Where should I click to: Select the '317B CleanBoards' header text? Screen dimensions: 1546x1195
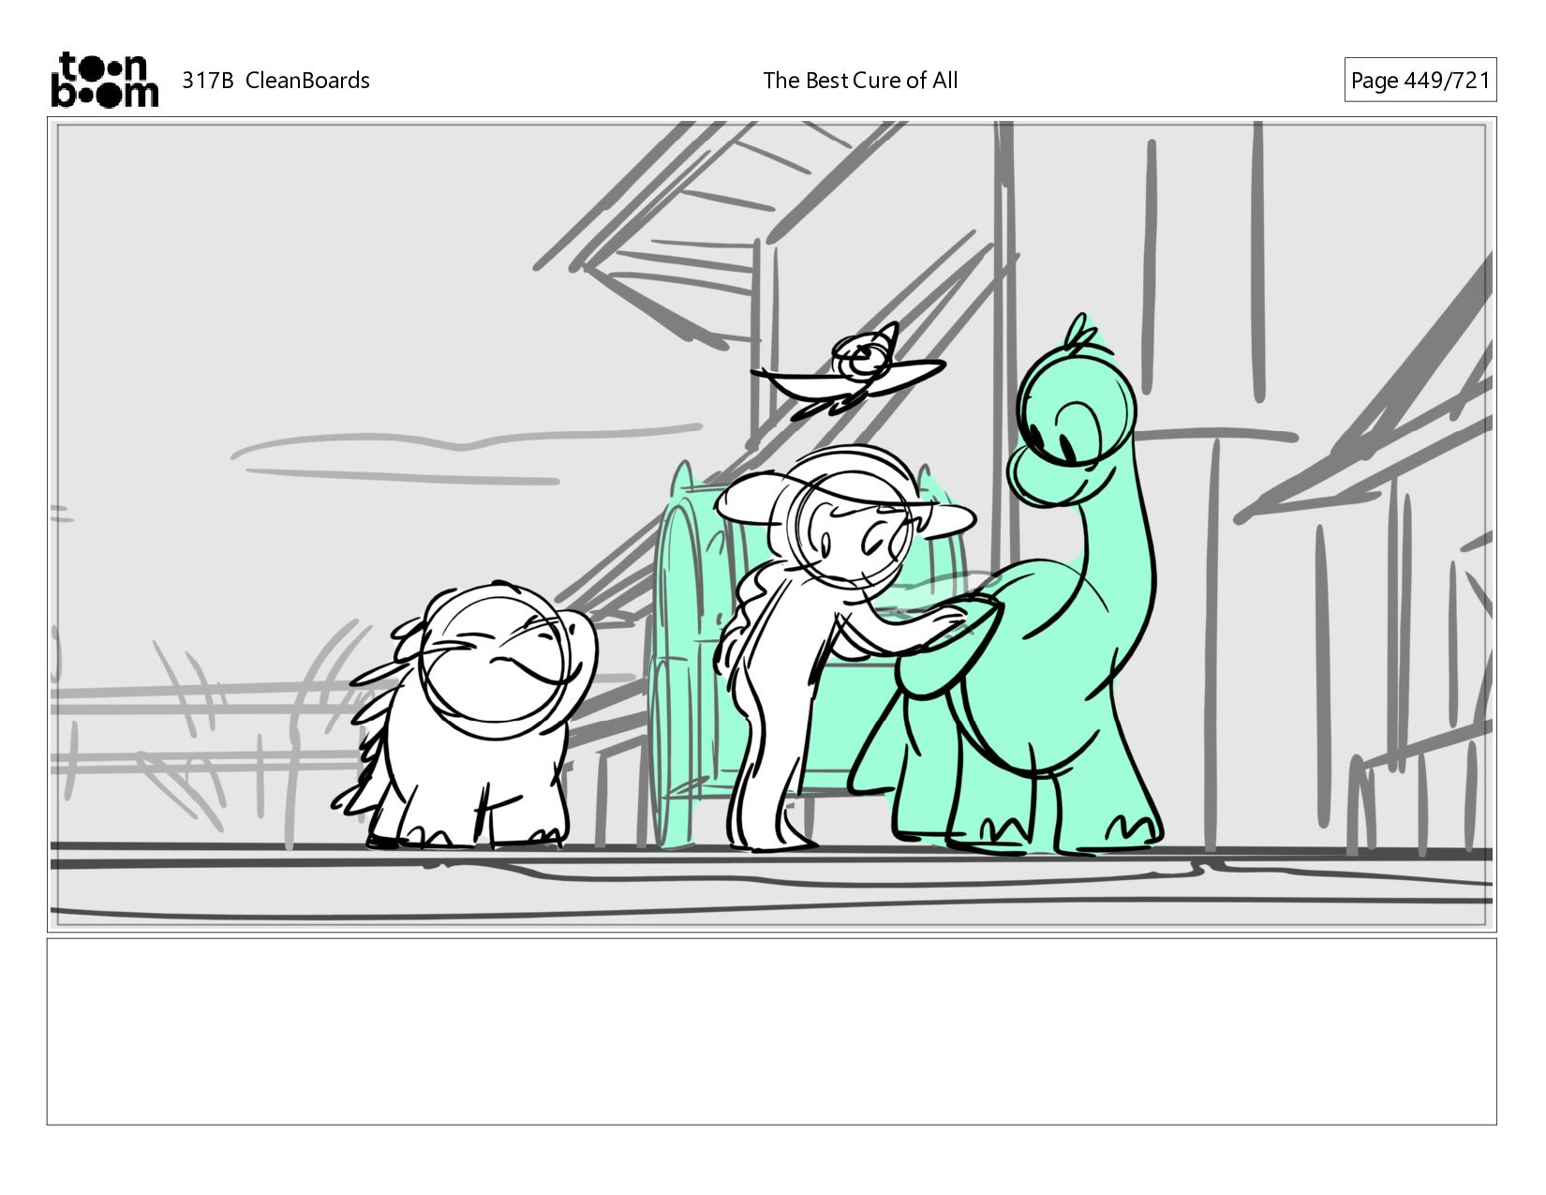pos(275,81)
